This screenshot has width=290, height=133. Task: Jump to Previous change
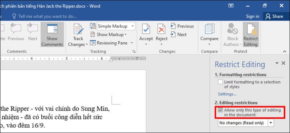(182, 26)
